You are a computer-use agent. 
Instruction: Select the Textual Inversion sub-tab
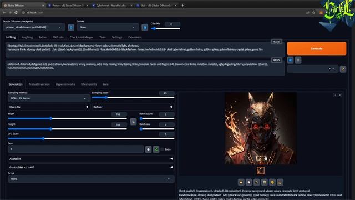point(39,84)
